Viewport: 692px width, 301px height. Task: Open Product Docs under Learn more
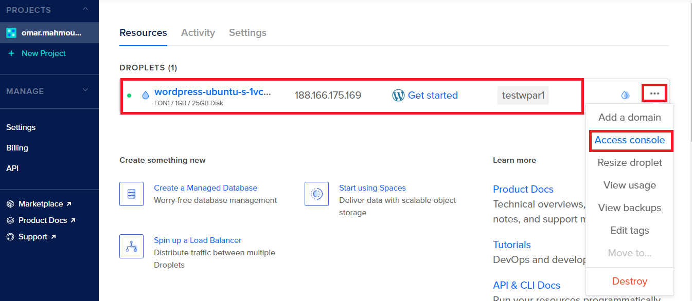pyautogui.click(x=523, y=190)
